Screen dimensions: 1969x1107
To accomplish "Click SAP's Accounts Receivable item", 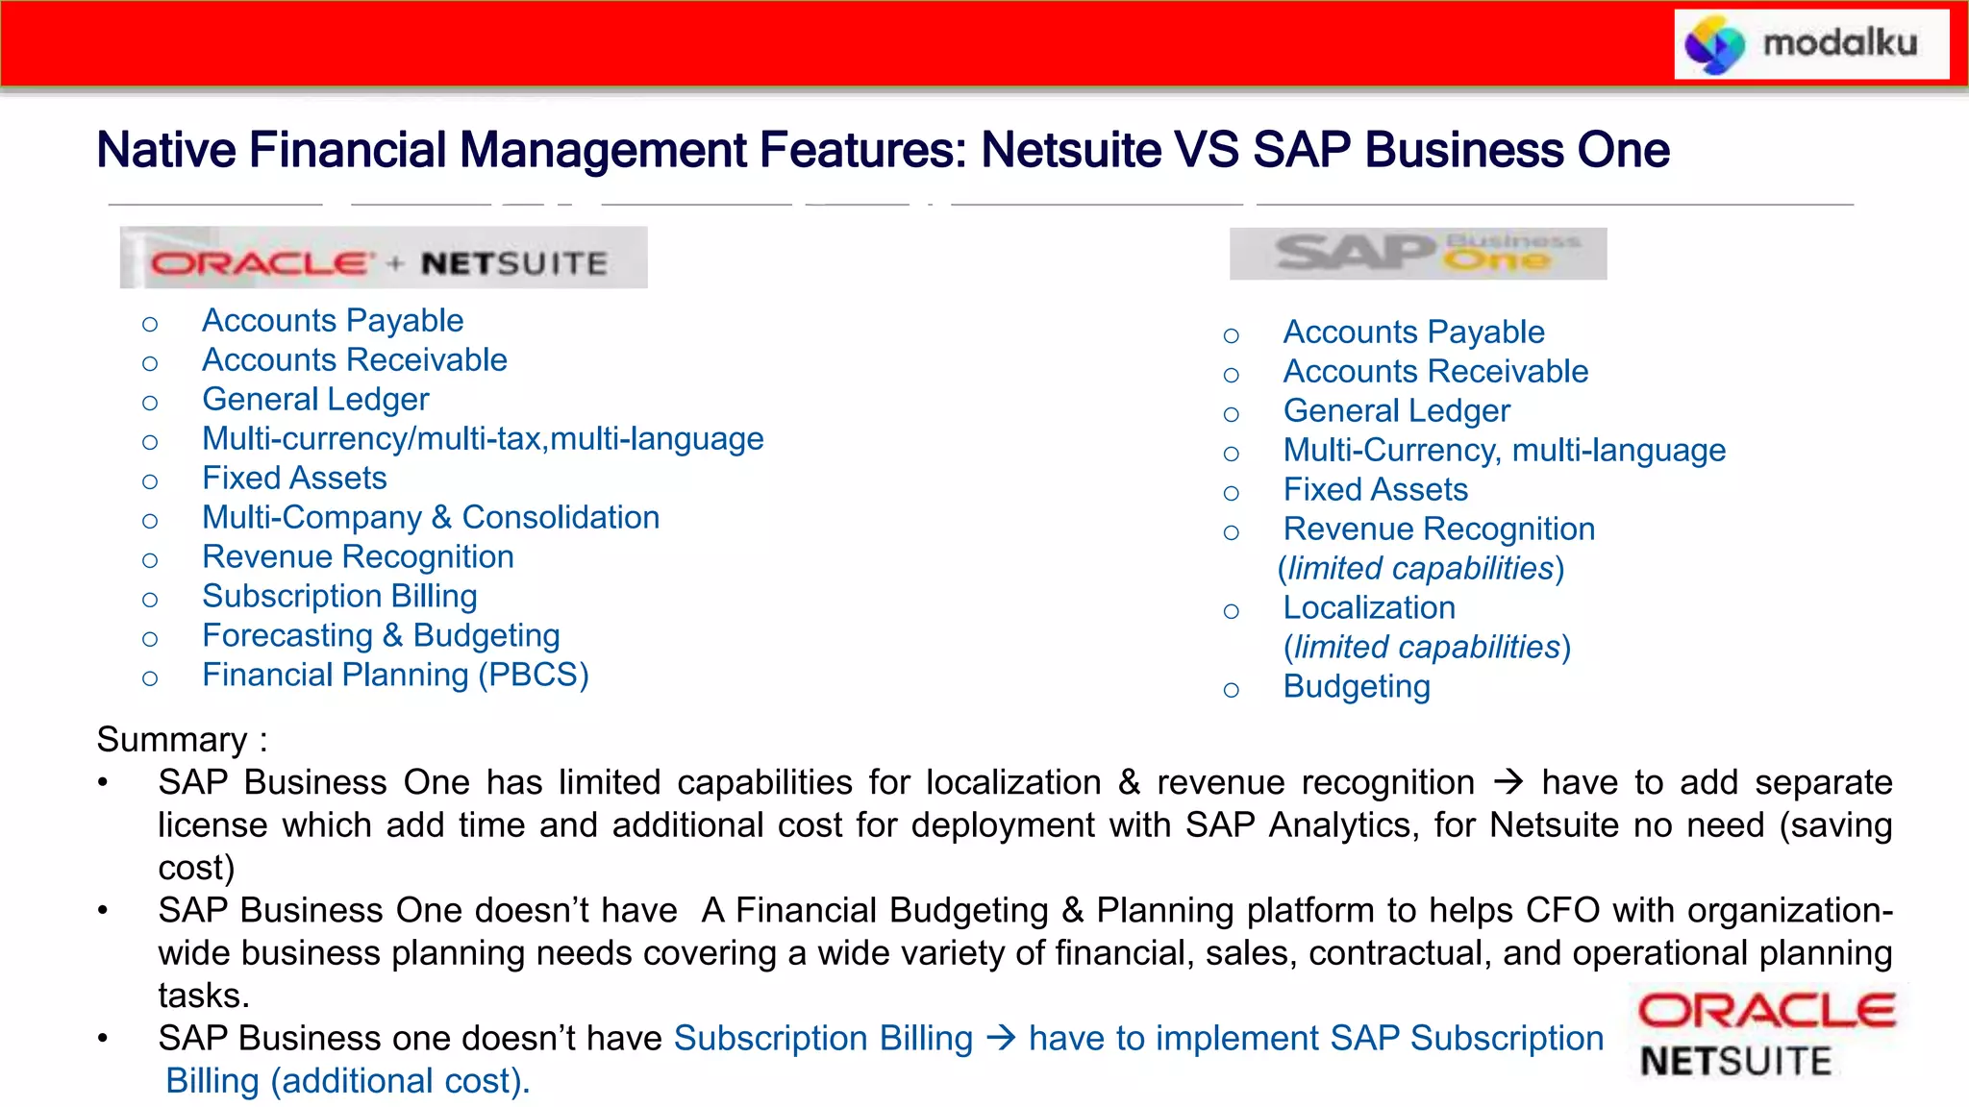I will [x=1434, y=372].
